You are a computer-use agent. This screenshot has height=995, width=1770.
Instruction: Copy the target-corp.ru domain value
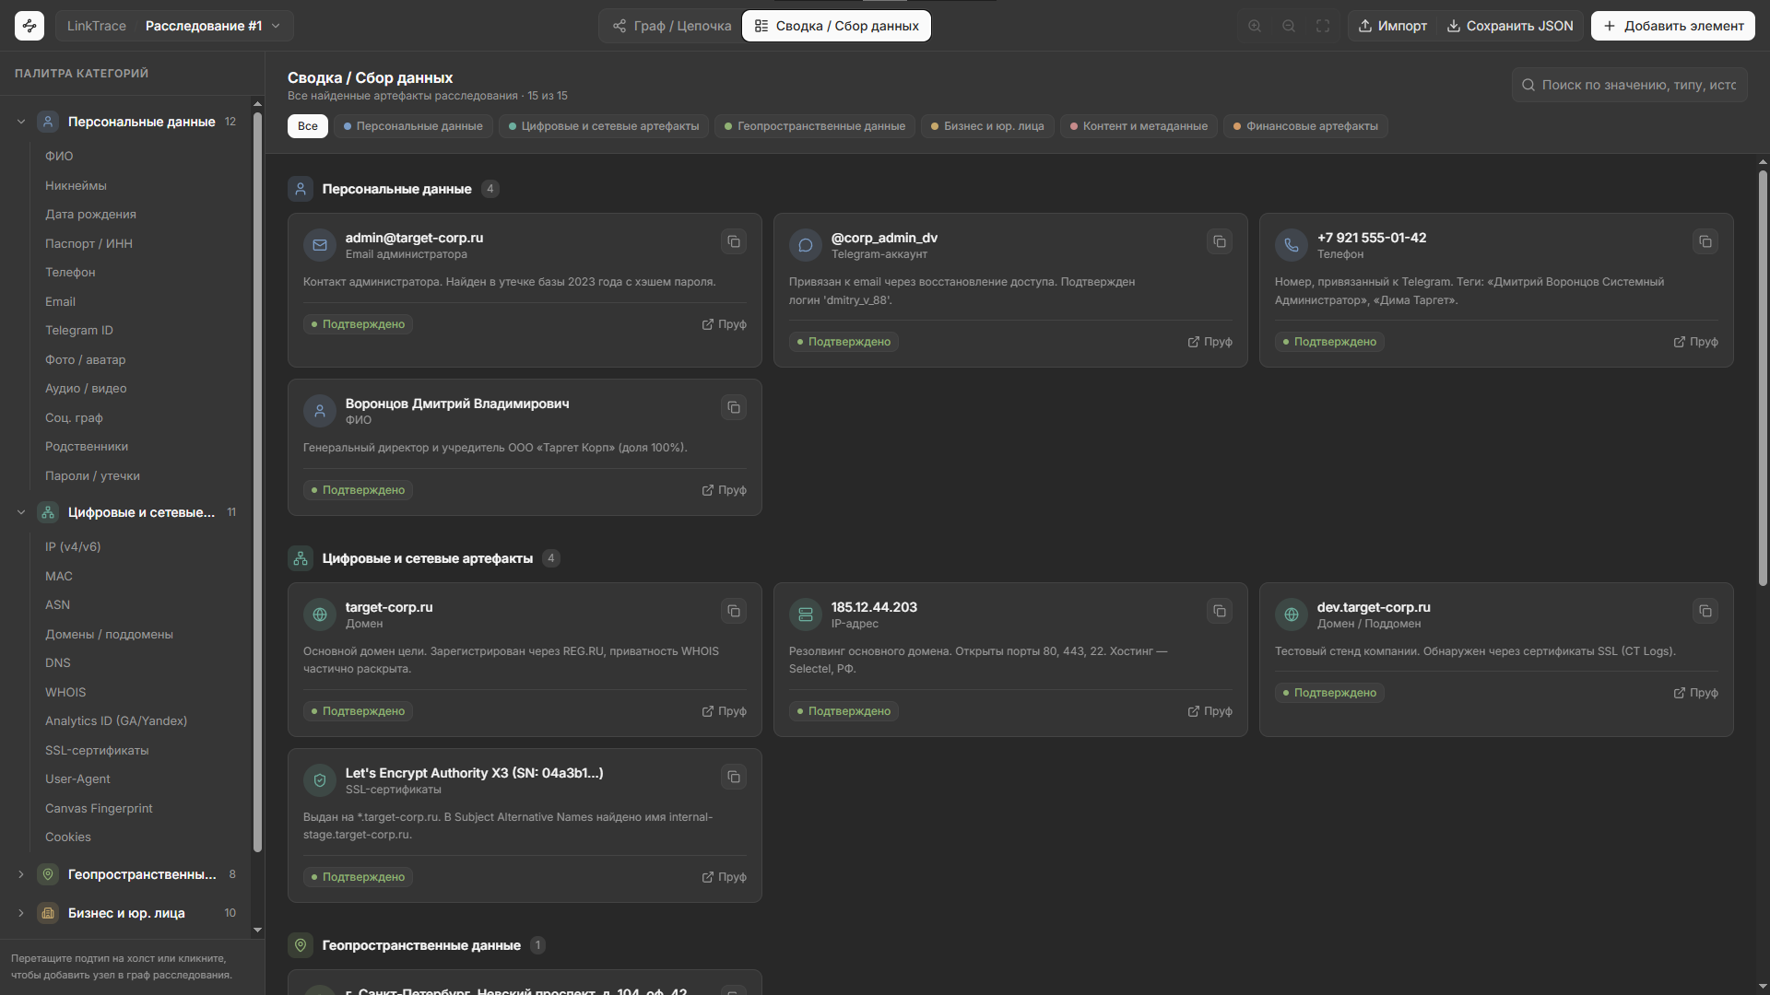734,611
